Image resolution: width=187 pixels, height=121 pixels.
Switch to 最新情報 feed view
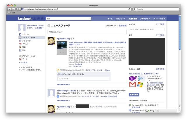coord(122,26)
